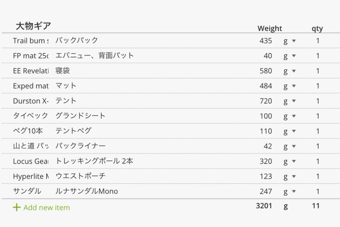Viewport: 340px width, 227px height.
Task: Edit the 大物ギア category title
Action: click(34, 26)
